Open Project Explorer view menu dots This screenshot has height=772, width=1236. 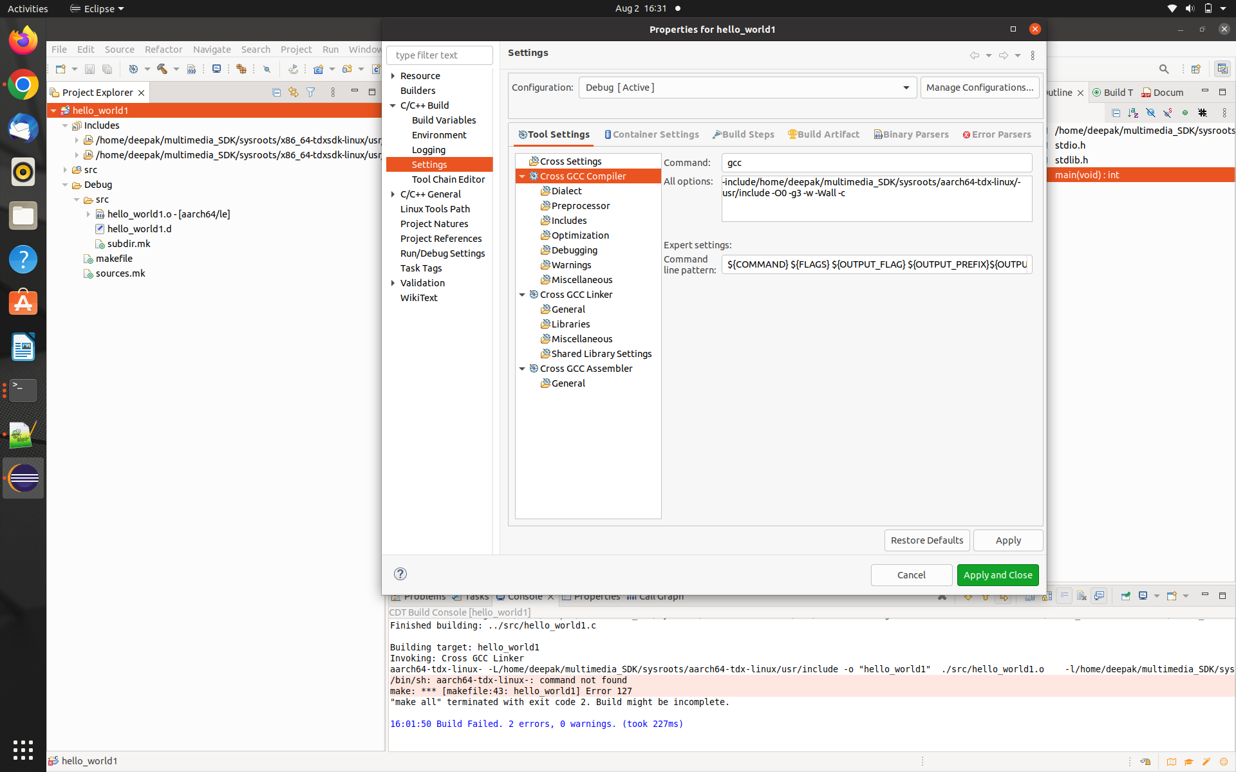[333, 93]
